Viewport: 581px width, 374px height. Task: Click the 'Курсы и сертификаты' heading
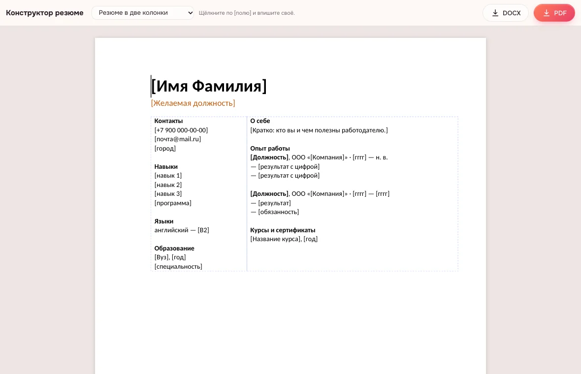(x=283, y=230)
